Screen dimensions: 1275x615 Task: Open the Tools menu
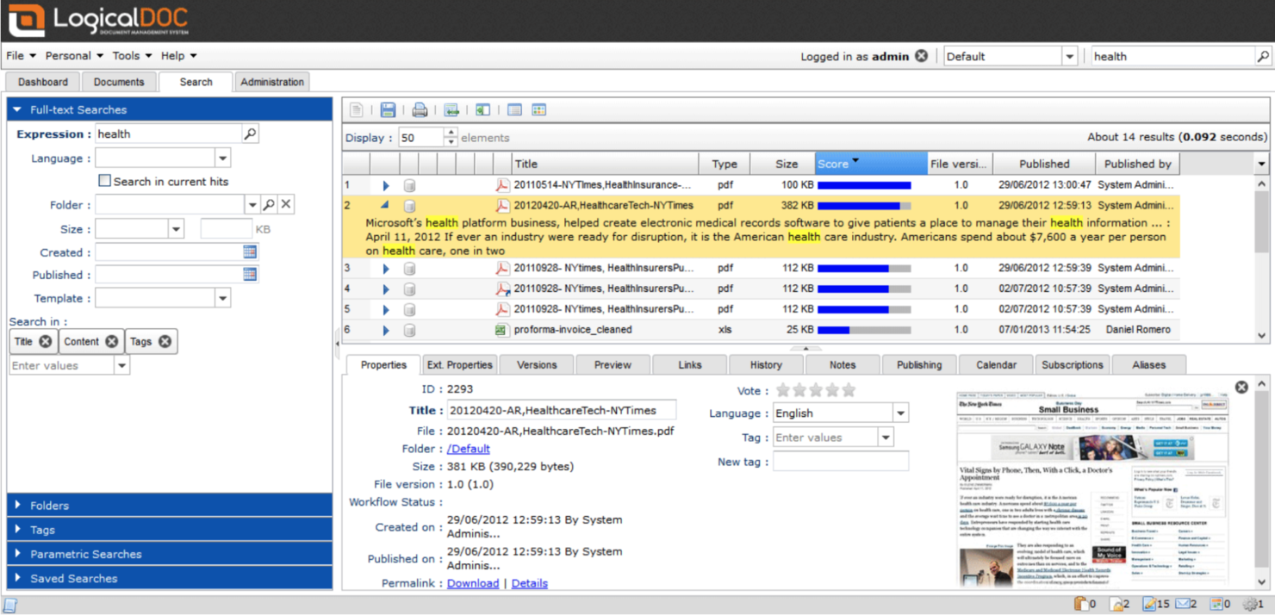[132, 56]
